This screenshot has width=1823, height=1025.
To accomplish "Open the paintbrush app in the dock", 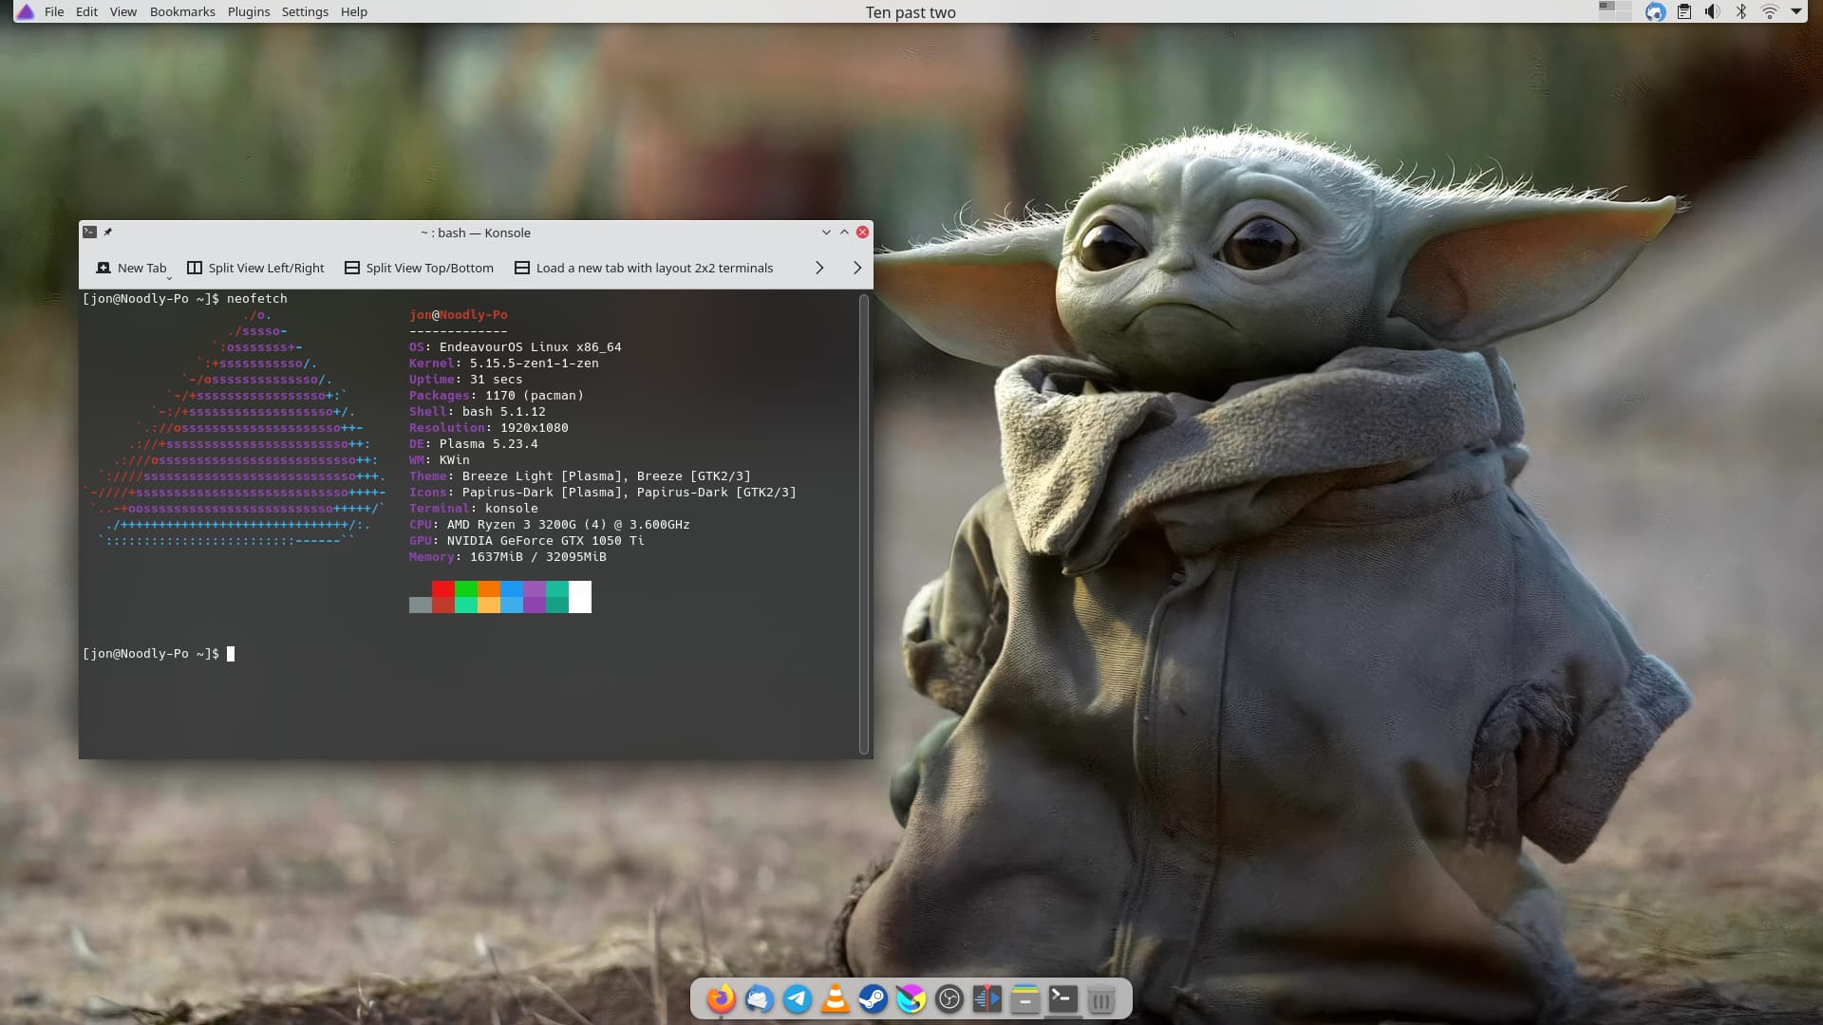I will (x=911, y=998).
